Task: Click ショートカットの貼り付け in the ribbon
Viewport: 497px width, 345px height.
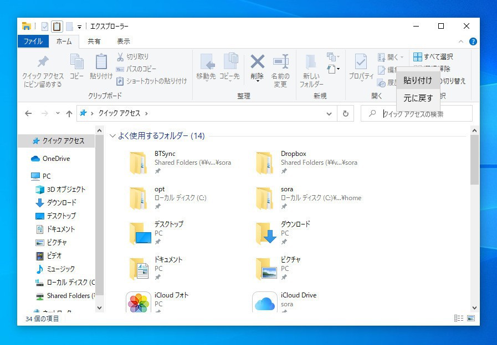Action: pyautogui.click(x=151, y=81)
